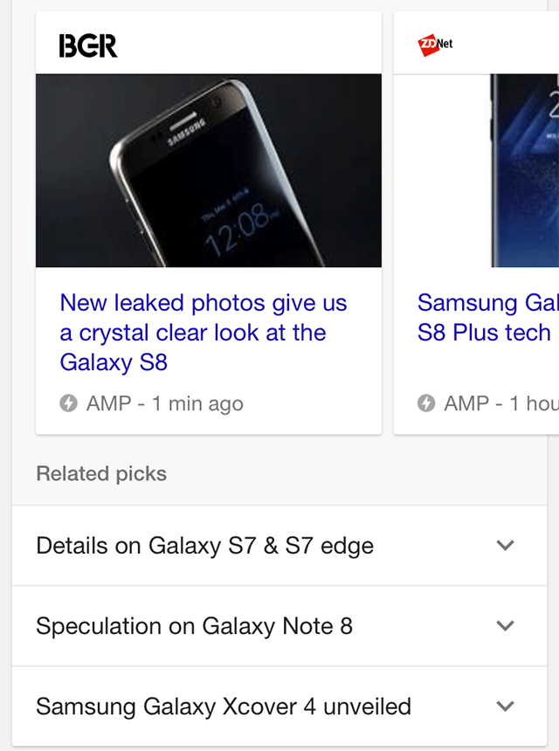Click the AMP lightning icon on BGR card

pos(68,403)
